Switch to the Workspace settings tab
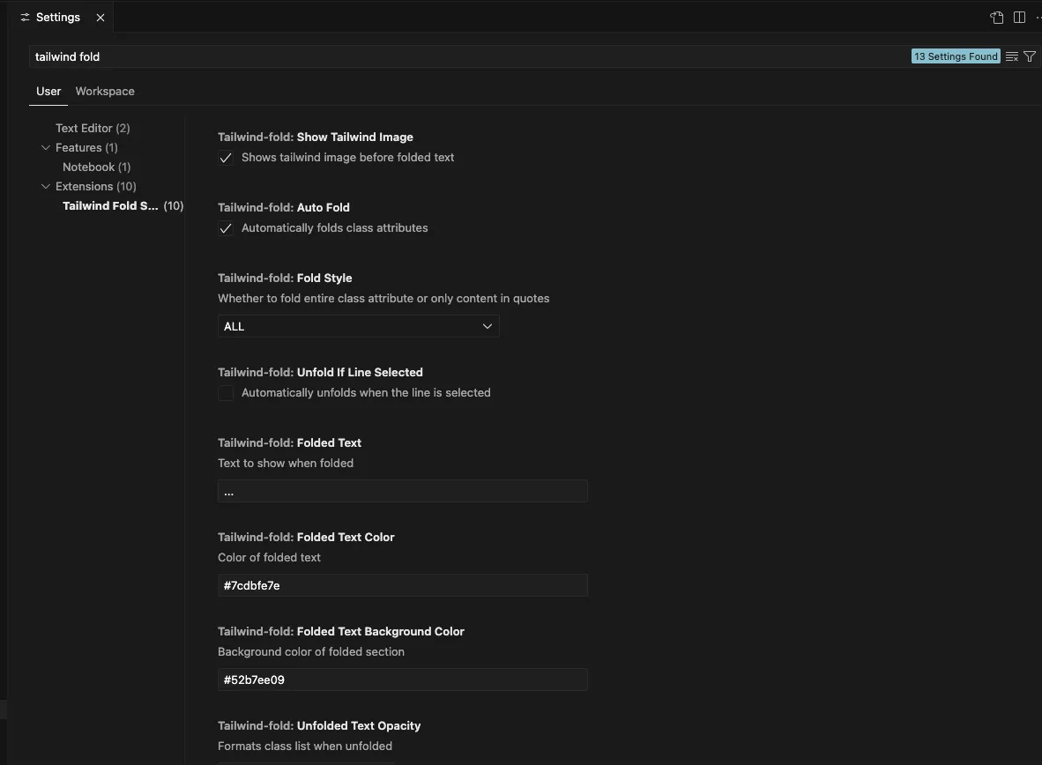1042x765 pixels. click(105, 91)
